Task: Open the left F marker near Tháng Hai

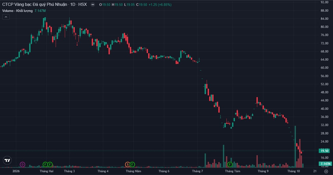Action: pyautogui.click(x=45, y=164)
